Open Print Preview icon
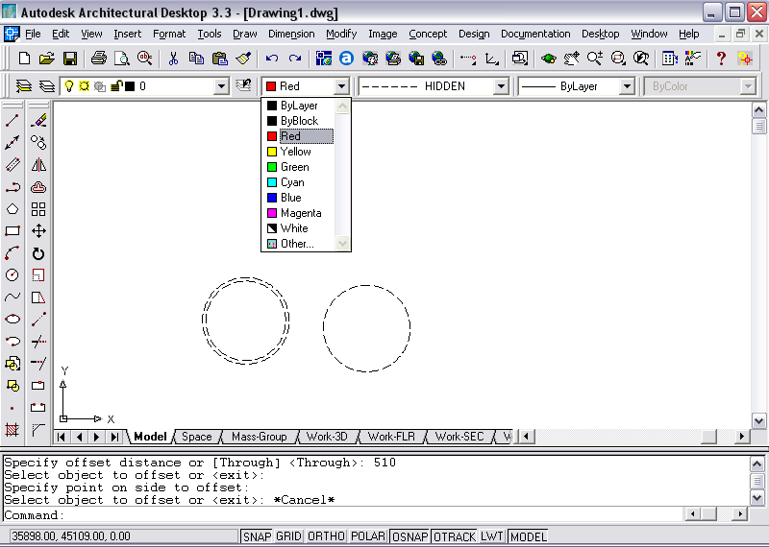This screenshot has width=769, height=547. (121, 59)
